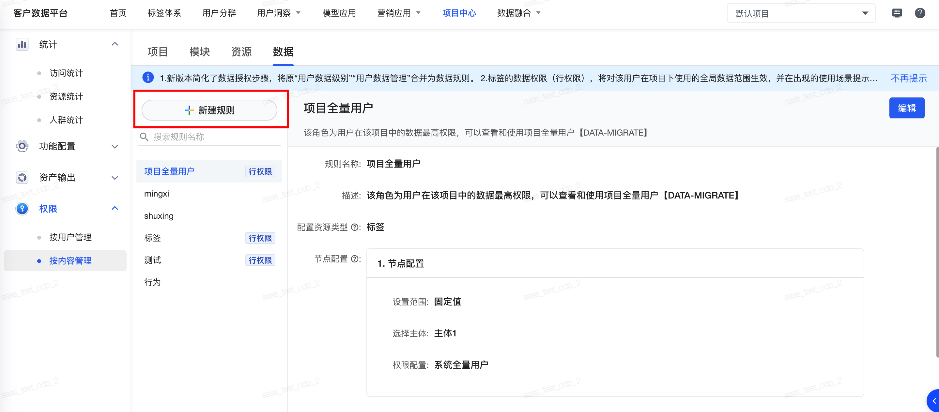Click 行权限 badge on 测试 rule
Image resolution: width=939 pixels, height=412 pixels.
point(260,260)
